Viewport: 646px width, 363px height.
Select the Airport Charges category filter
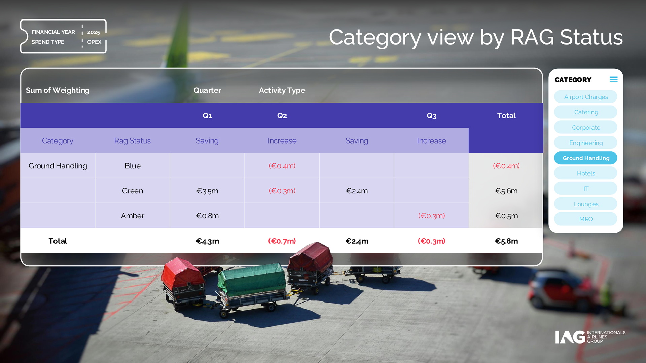[585, 97]
